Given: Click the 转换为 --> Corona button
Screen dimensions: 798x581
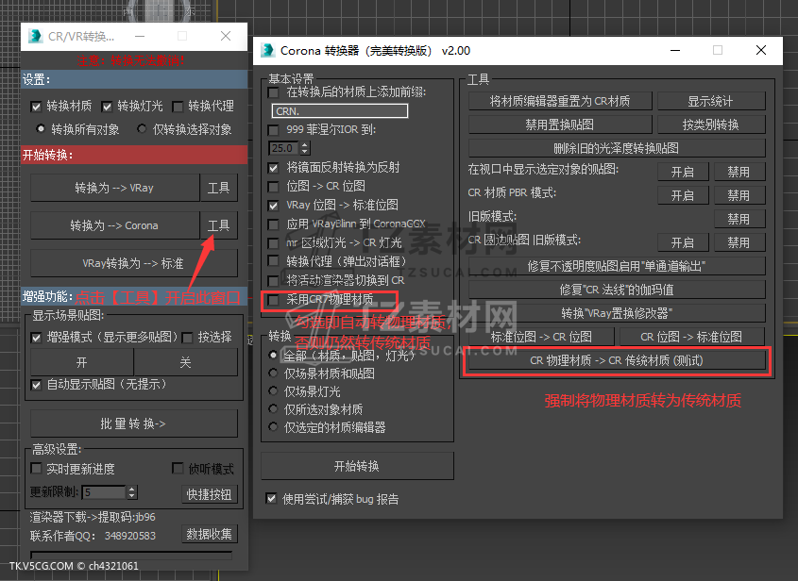Looking at the screenshot, I should tap(114, 225).
